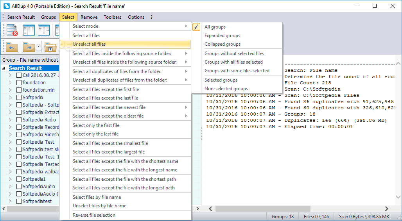Expand the Softpedia Slidesh group
This screenshot has width=402, height=221.
[10, 135]
